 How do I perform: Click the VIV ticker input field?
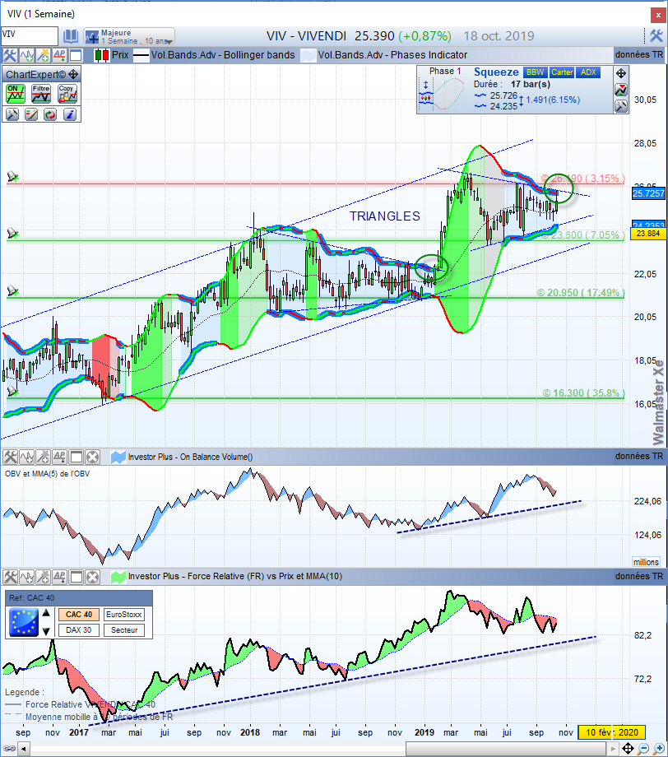tap(30, 35)
